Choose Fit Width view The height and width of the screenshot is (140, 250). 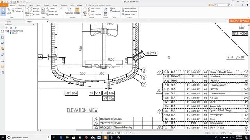(35, 11)
